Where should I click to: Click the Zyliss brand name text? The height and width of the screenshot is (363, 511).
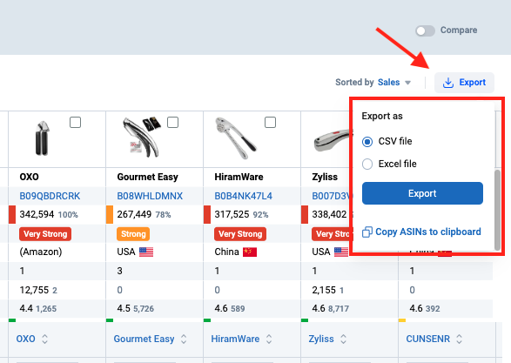325,177
